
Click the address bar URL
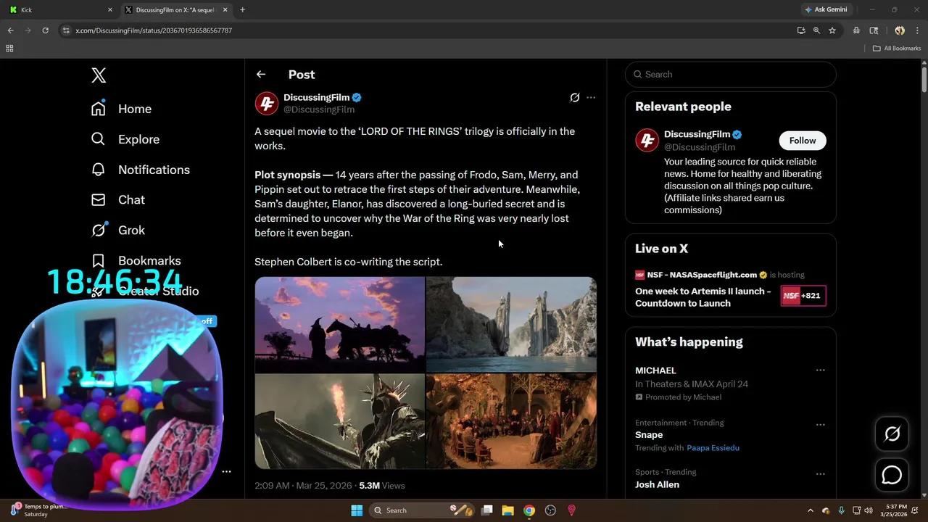pyautogui.click(x=154, y=30)
